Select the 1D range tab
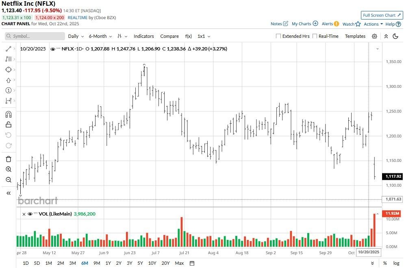The image size is (404, 268). [x=26, y=263]
